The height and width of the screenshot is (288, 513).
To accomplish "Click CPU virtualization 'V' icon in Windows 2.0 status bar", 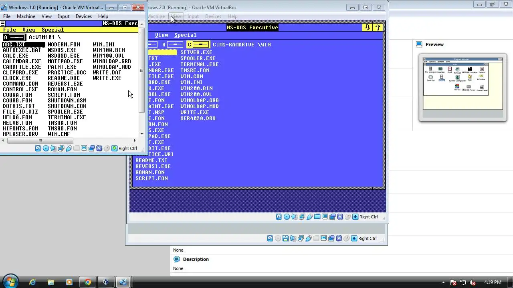I will (340, 217).
